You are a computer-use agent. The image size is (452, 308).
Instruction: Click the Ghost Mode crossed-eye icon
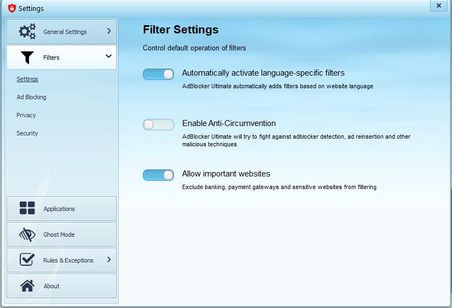27,235
